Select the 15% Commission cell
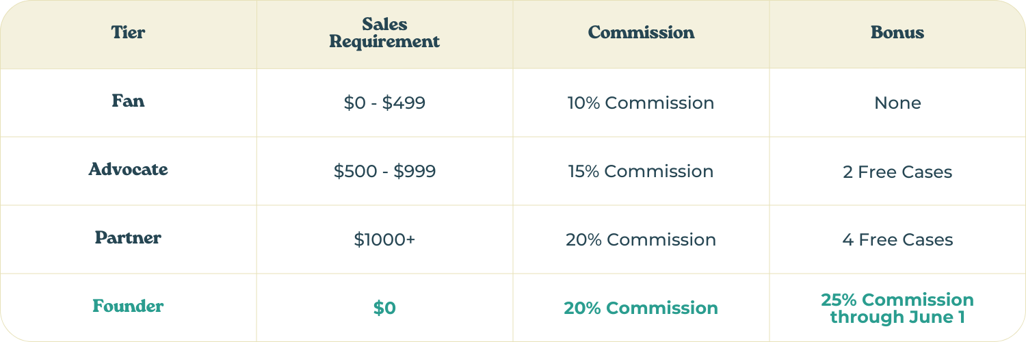Image resolution: width=1026 pixels, height=342 pixels. coord(641,171)
